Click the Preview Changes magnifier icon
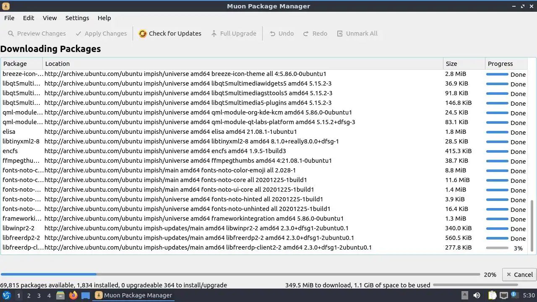Image resolution: width=537 pixels, height=302 pixels. (x=11, y=34)
